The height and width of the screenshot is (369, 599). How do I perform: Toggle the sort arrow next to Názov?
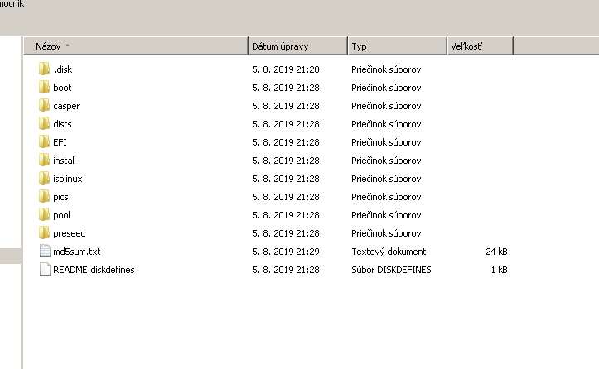(x=68, y=46)
